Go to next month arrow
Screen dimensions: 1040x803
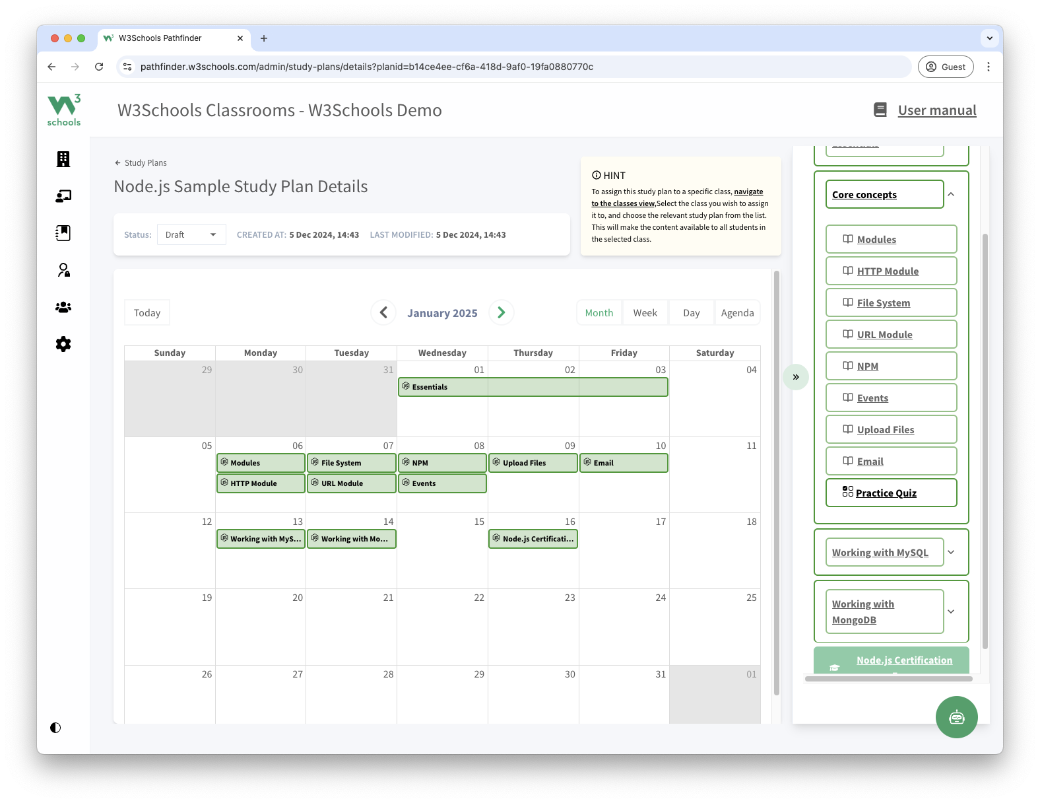(x=502, y=312)
